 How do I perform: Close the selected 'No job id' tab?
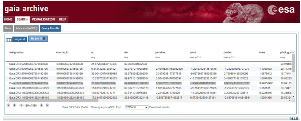coord(44,39)
